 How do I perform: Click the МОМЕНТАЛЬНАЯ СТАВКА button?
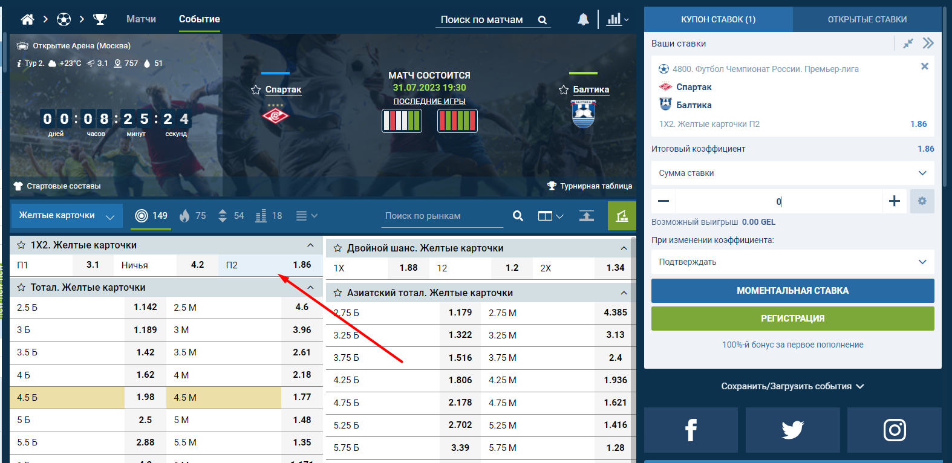792,291
